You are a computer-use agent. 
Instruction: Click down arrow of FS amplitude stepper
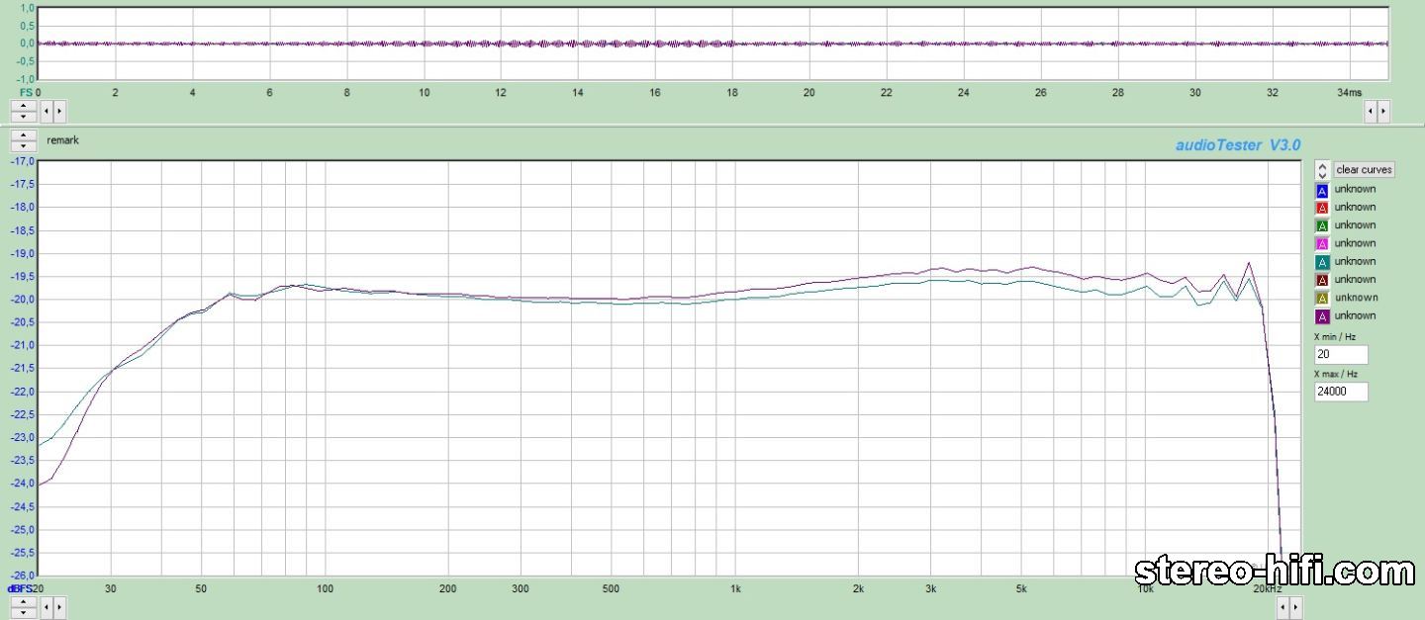(x=24, y=117)
